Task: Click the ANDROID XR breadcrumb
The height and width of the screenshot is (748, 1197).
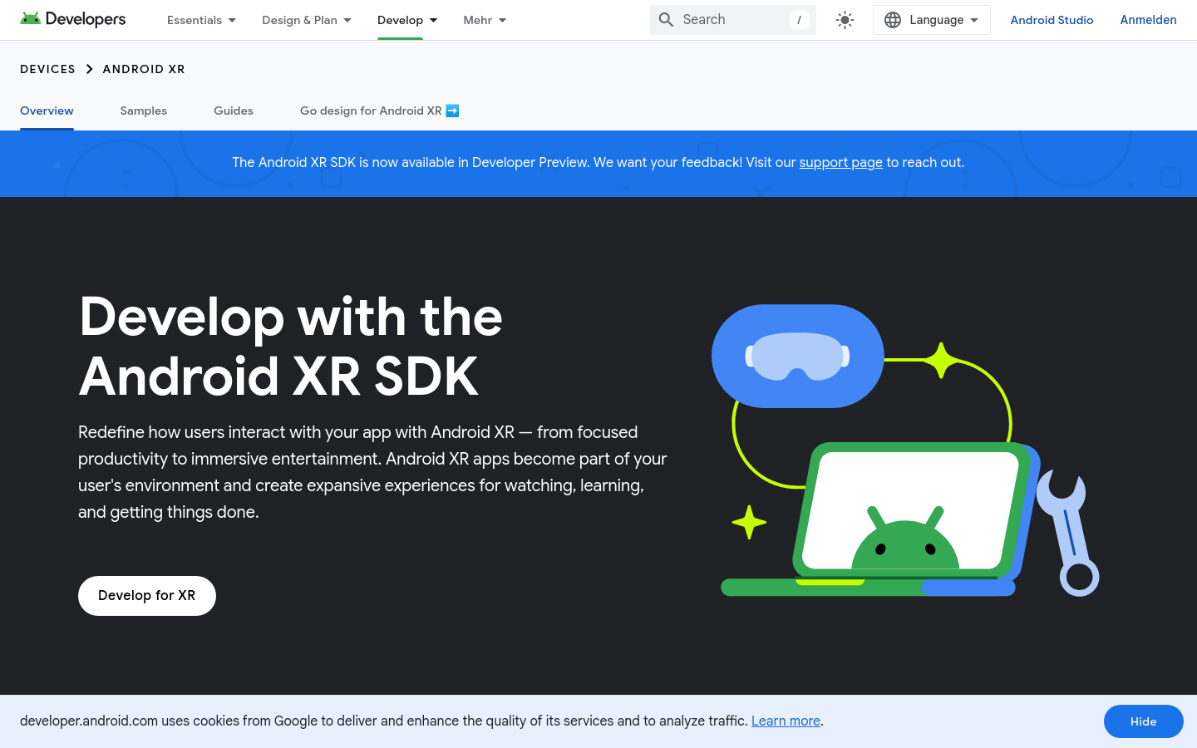Action: coord(144,69)
